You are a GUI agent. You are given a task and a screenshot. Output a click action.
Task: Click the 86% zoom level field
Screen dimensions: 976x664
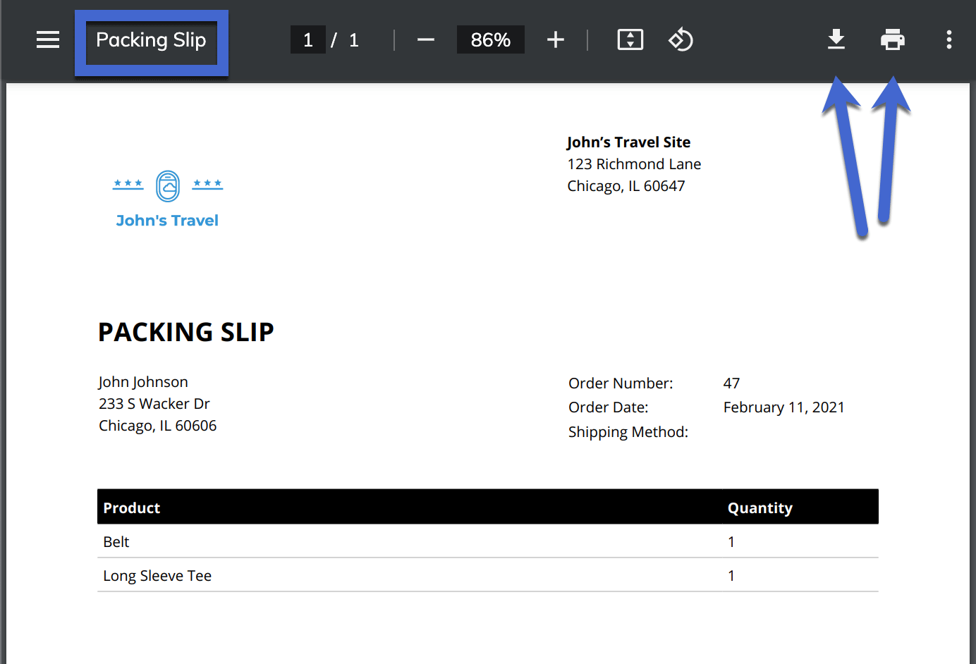(491, 39)
